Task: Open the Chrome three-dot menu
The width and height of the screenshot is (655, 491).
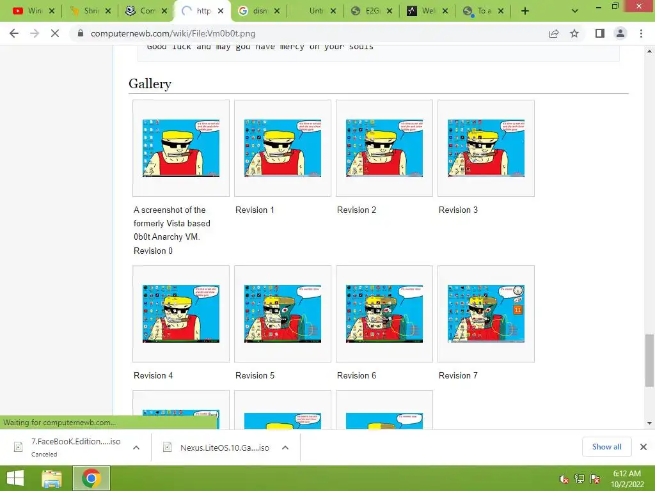Action: [641, 33]
